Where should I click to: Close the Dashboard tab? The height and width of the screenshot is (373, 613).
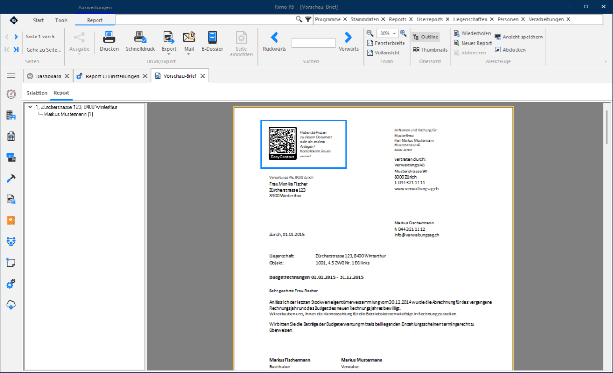[67, 76]
